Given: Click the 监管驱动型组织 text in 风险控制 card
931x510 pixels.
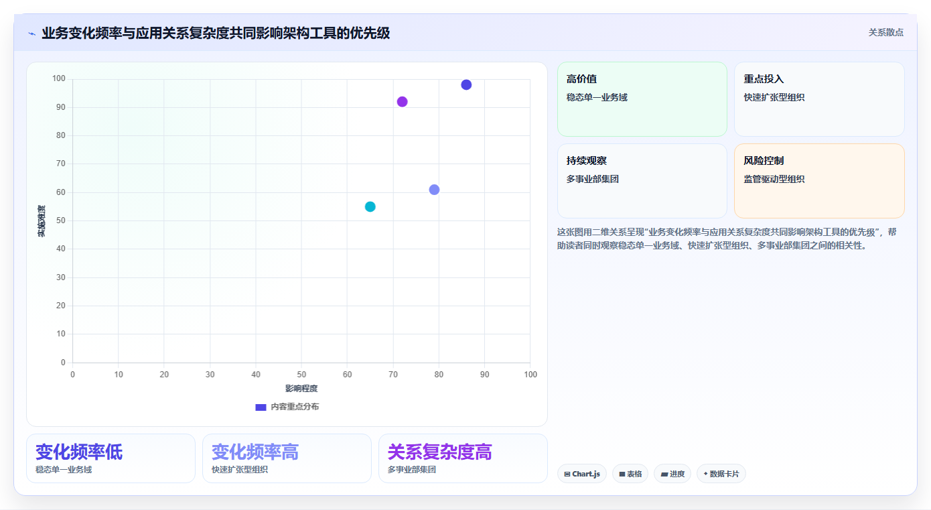Looking at the screenshot, I should [x=774, y=179].
